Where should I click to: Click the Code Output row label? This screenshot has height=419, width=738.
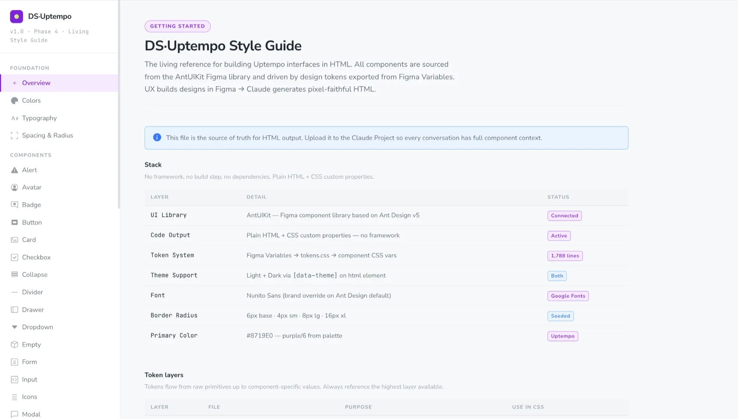pyautogui.click(x=170, y=235)
